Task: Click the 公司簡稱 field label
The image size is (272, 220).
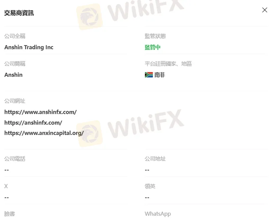Action: (15, 64)
